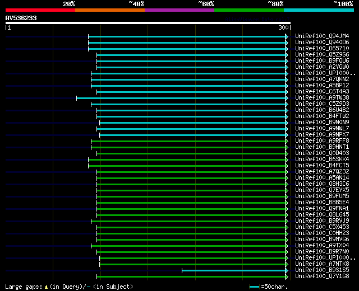359x291 pixels.
Task: Click the cyan ~100% identity color band
Action: (319, 10)
